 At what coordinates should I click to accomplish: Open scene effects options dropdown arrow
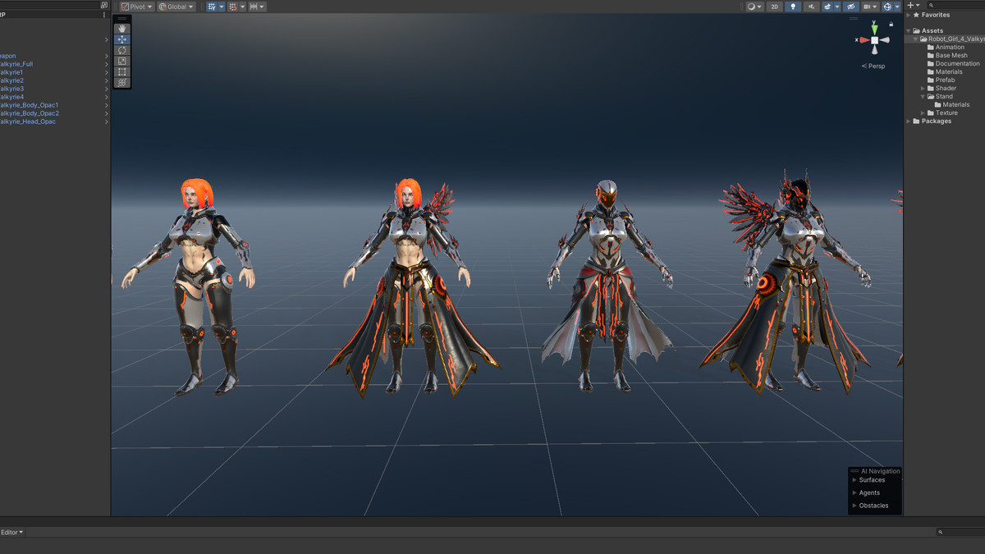coord(837,7)
